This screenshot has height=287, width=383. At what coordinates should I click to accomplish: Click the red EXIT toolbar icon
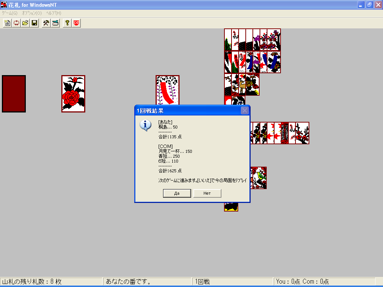(x=76, y=23)
